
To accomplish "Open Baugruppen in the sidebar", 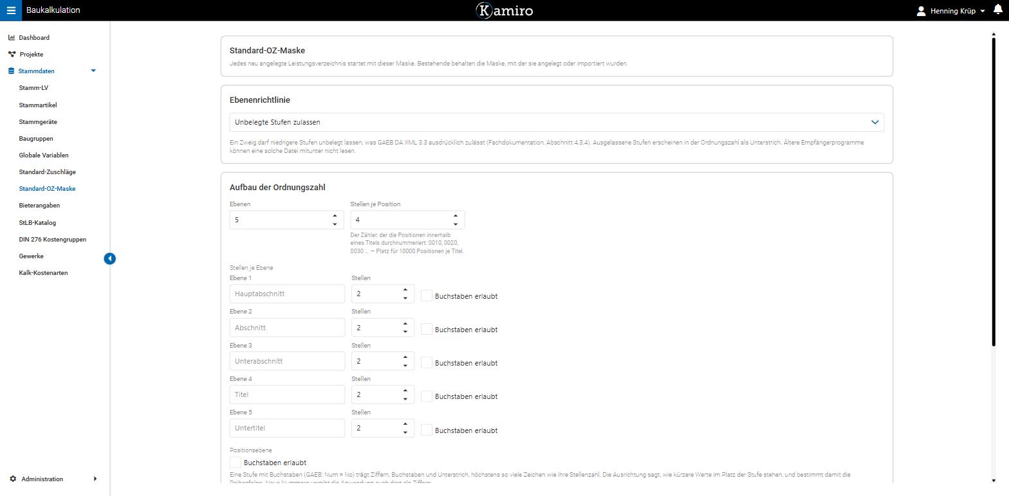I will [x=36, y=138].
